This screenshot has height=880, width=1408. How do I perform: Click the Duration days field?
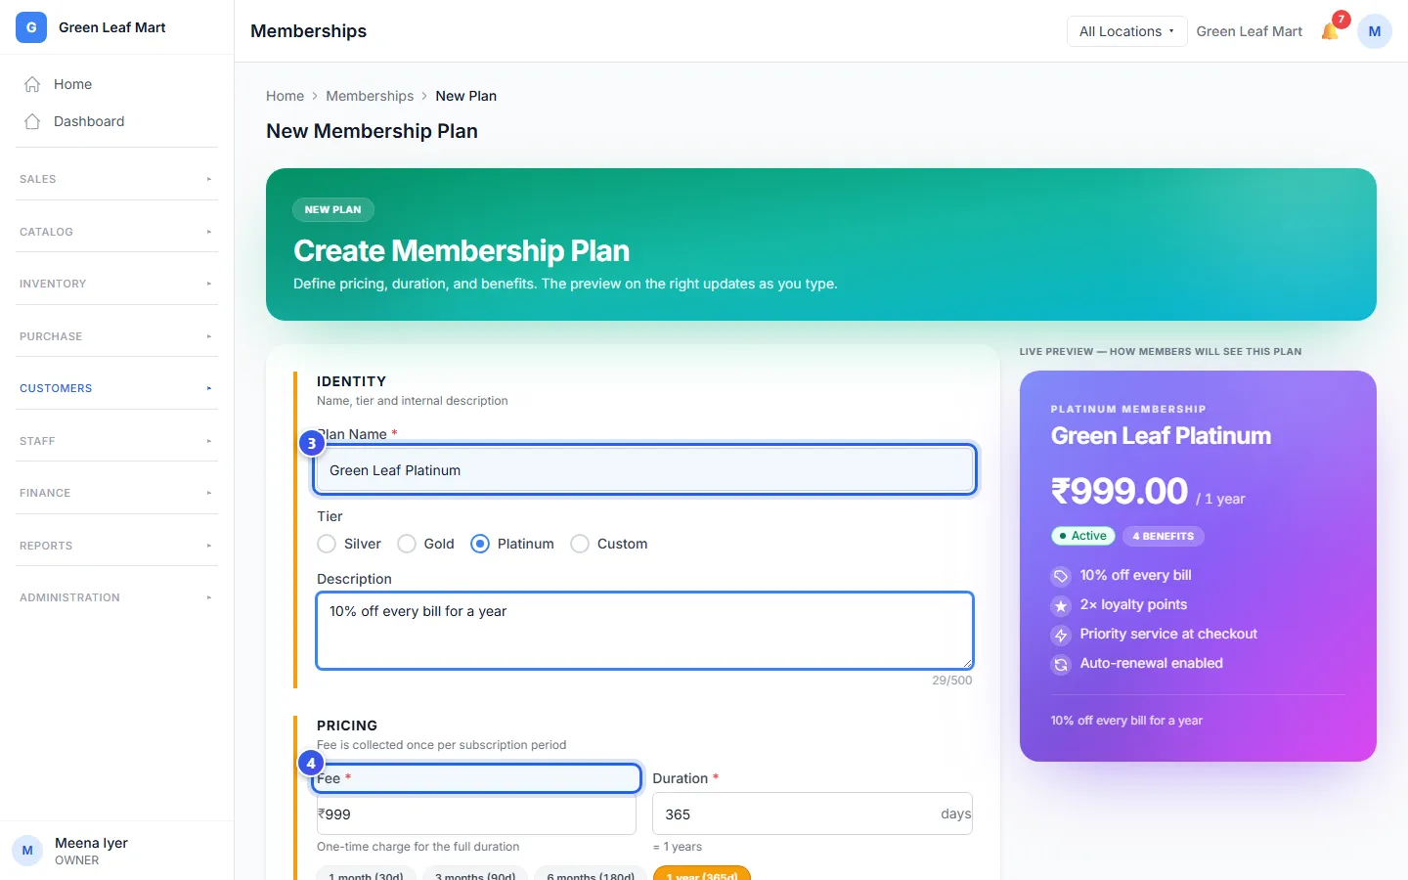812,814
